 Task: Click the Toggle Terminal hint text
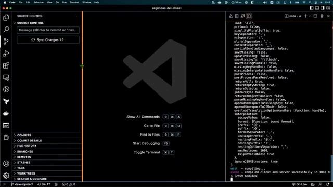(147, 152)
